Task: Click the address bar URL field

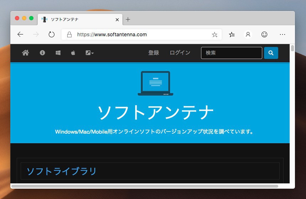Action: coord(142,34)
